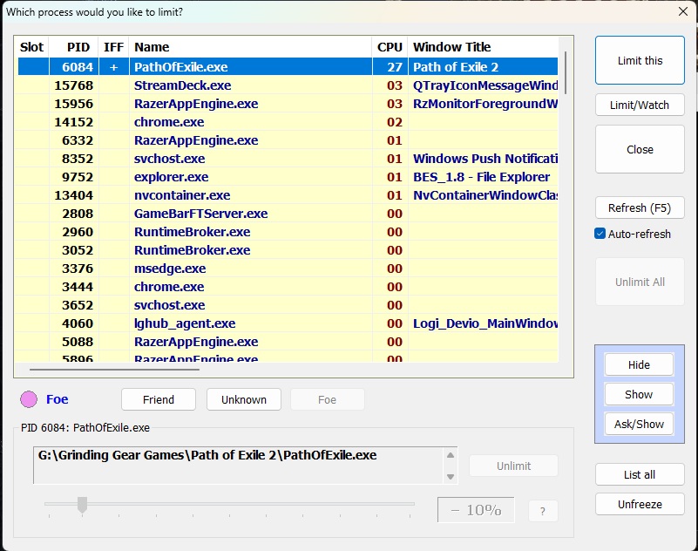
Task: Sort by the PID column header
Action: pyautogui.click(x=74, y=47)
